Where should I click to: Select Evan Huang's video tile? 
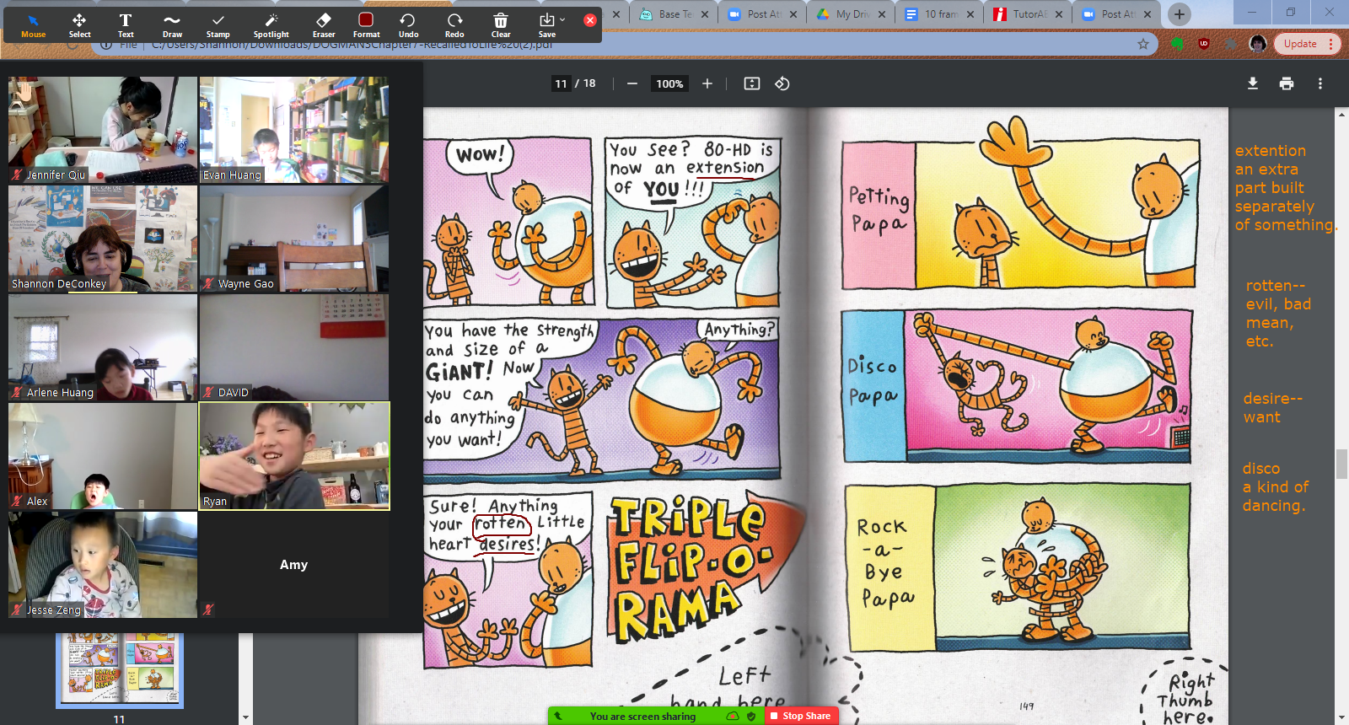[294, 130]
